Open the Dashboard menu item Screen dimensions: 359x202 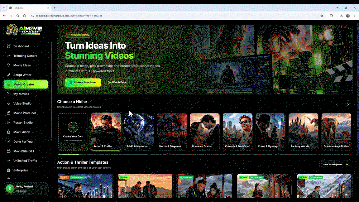(26, 46)
